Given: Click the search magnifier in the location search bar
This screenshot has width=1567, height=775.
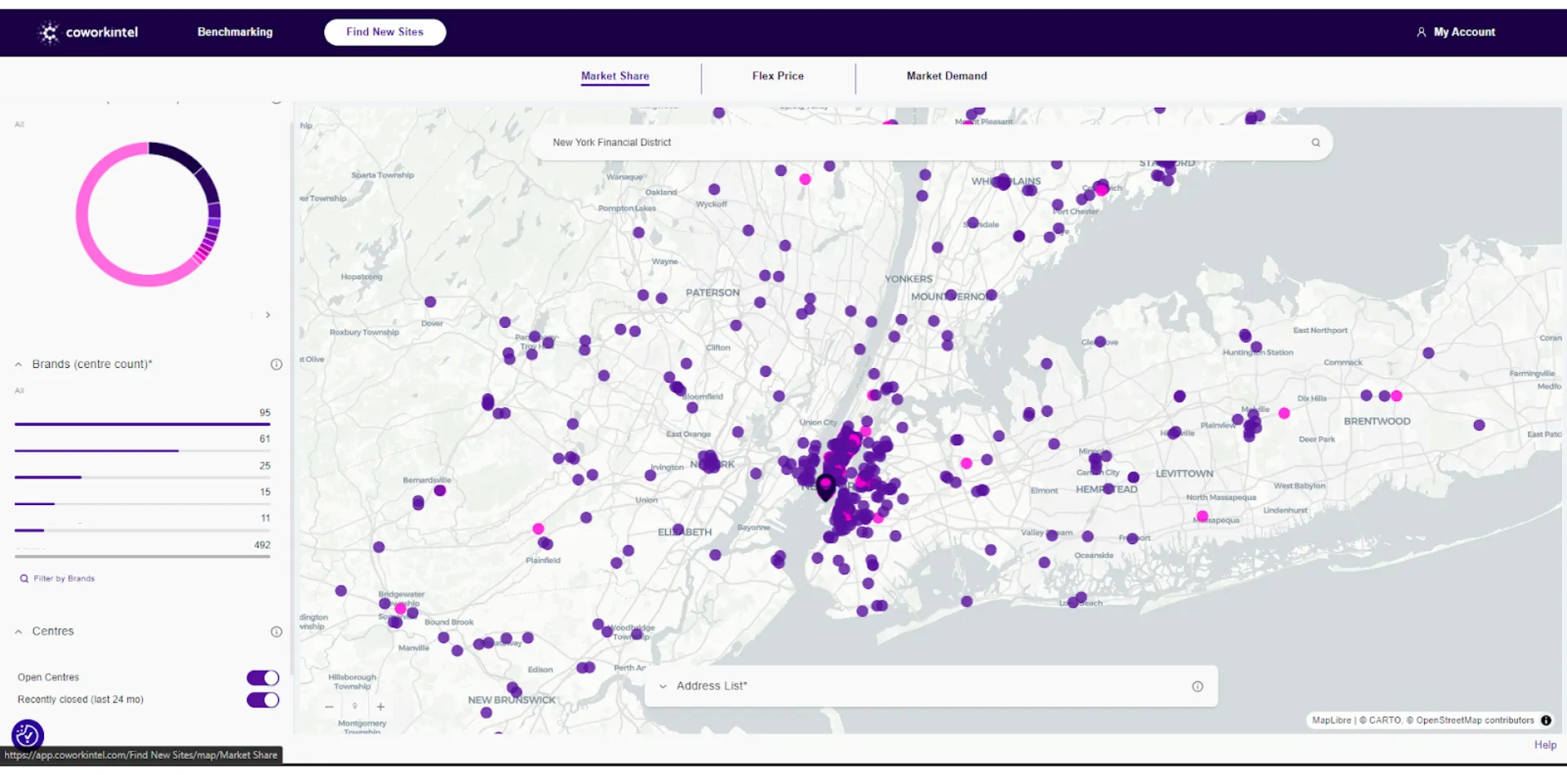Looking at the screenshot, I should 1316,142.
